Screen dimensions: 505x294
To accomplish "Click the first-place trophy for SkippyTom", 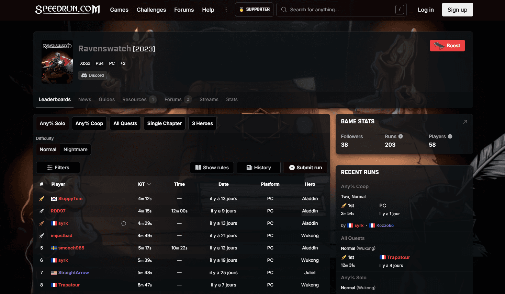I will [x=42, y=199].
